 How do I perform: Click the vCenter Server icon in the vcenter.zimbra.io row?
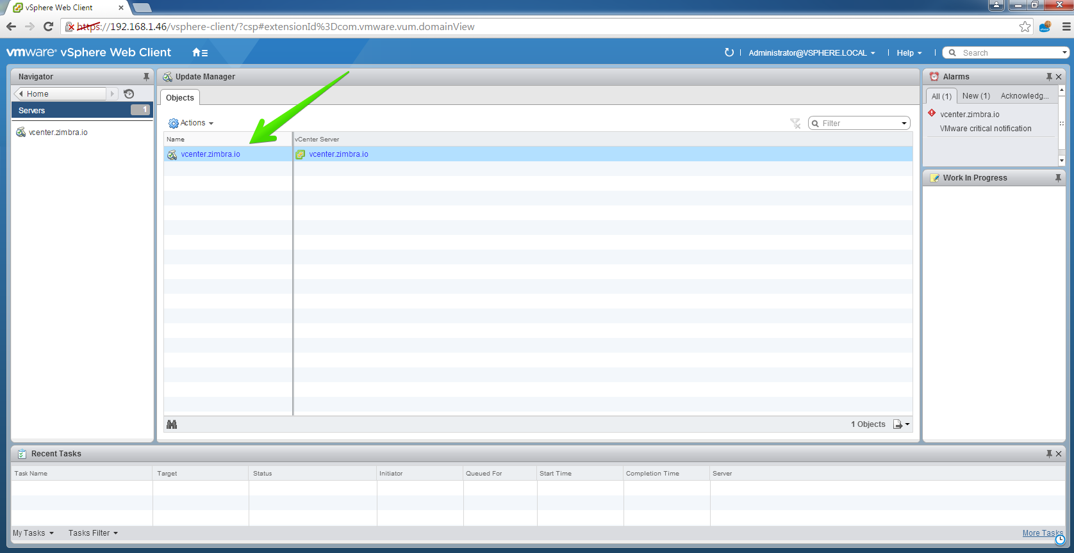click(x=300, y=154)
